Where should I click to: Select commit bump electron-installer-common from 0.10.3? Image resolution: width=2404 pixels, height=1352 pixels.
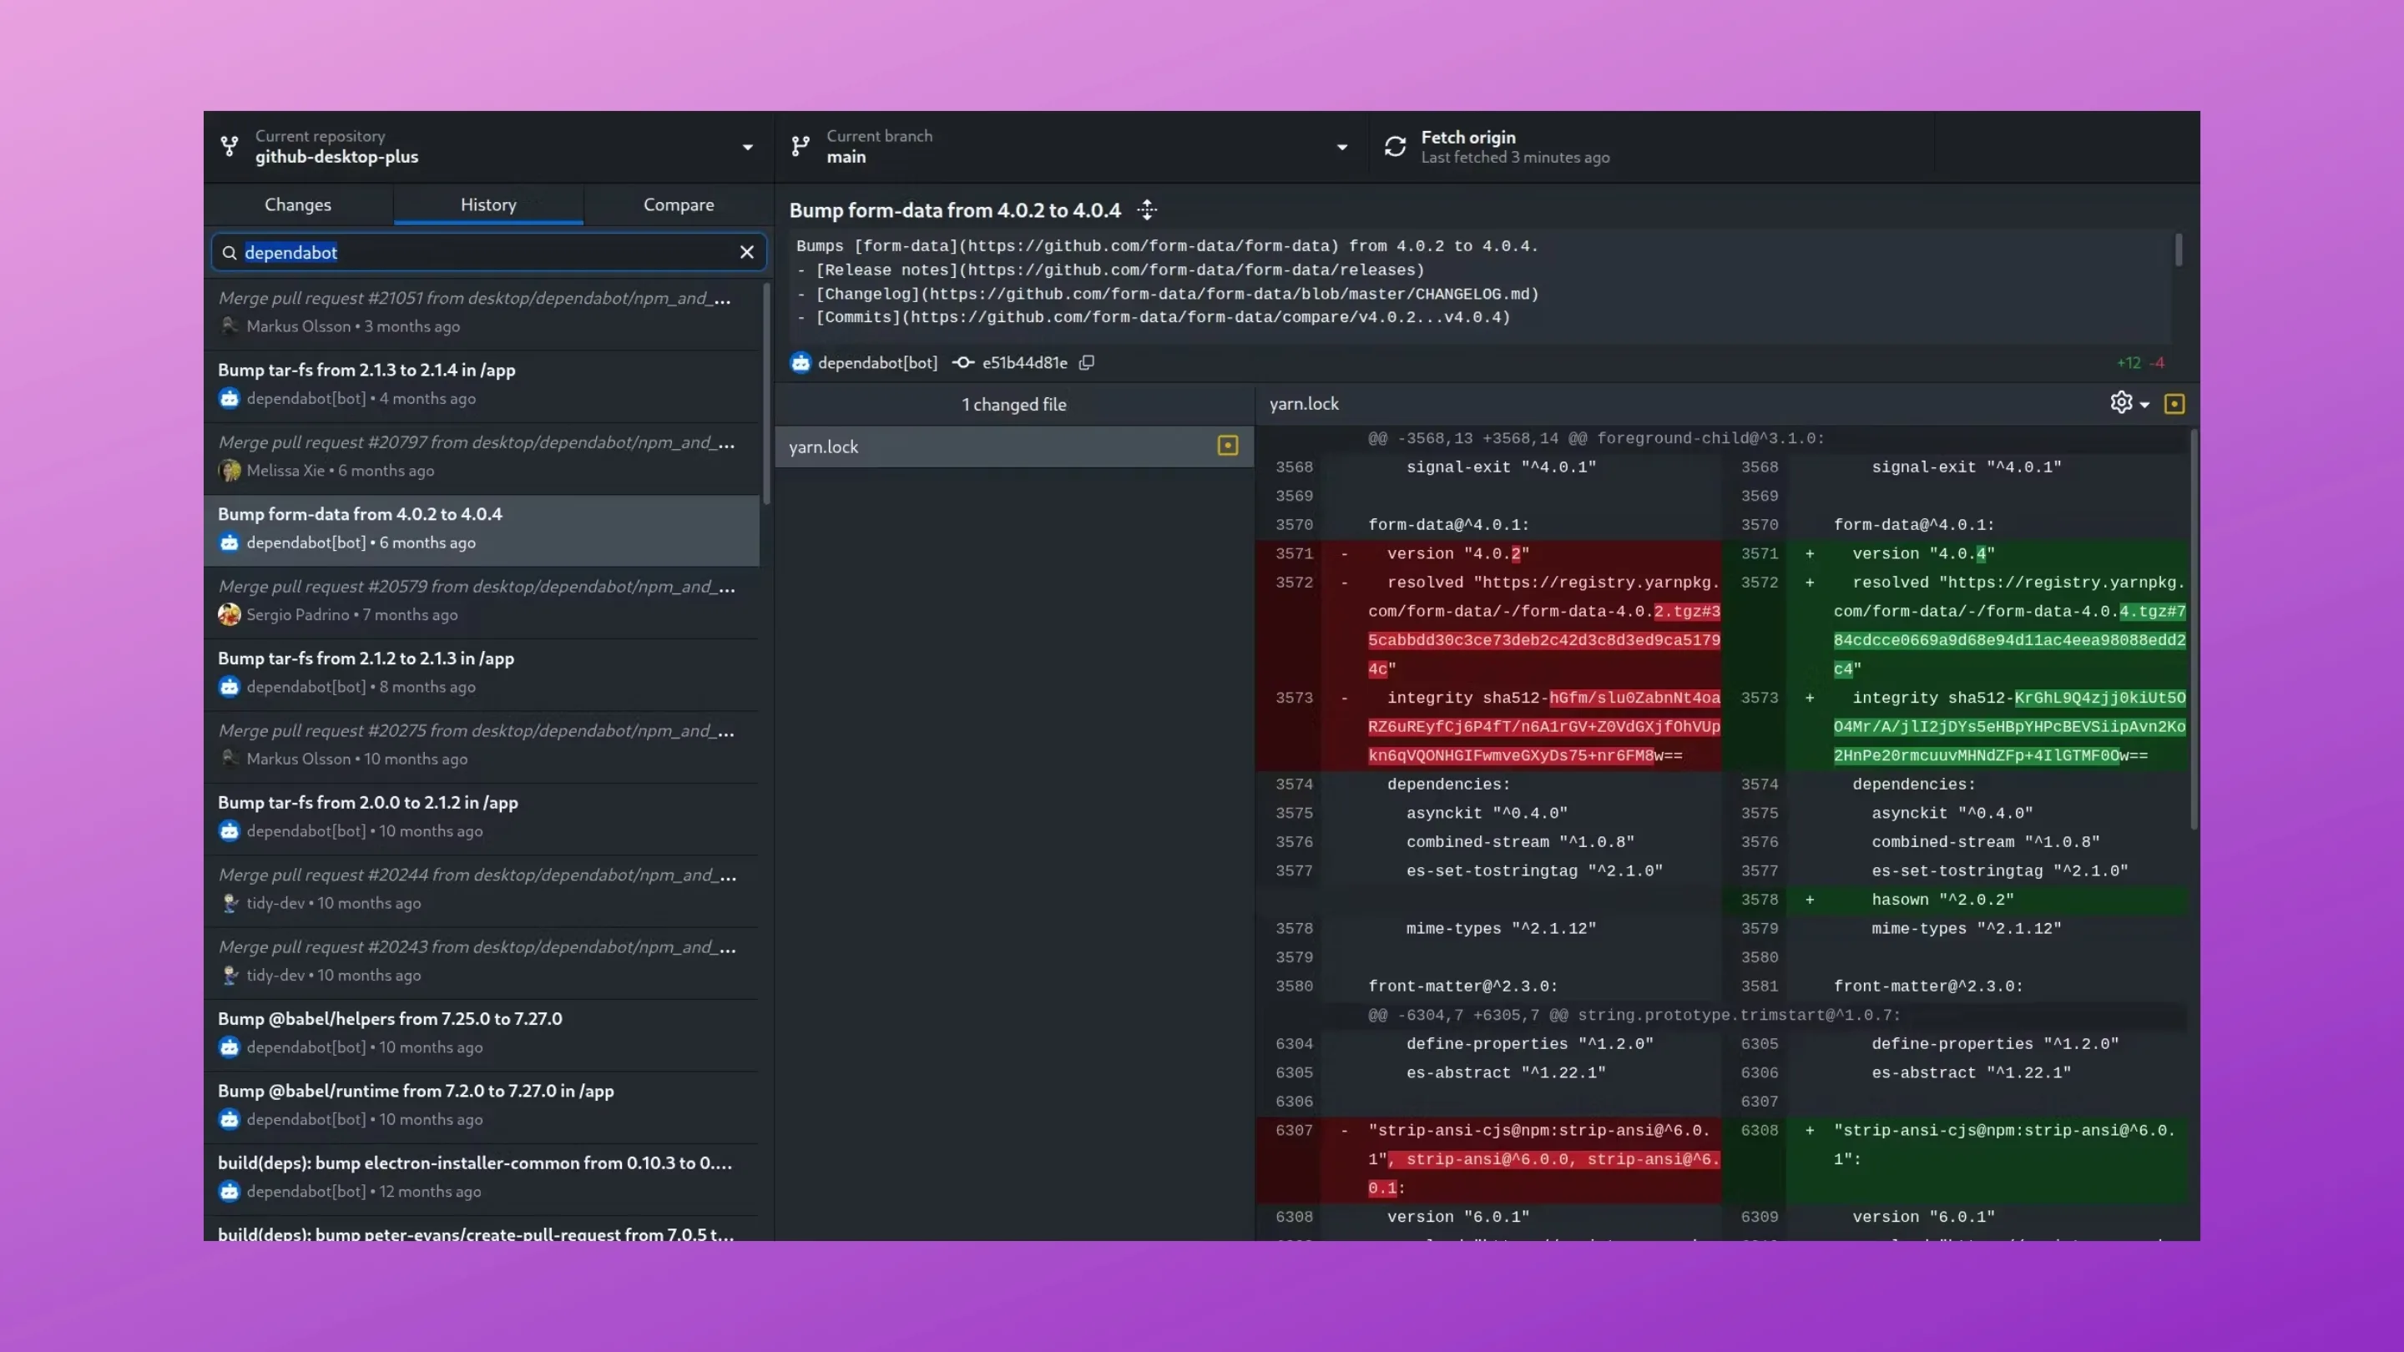482,1178
